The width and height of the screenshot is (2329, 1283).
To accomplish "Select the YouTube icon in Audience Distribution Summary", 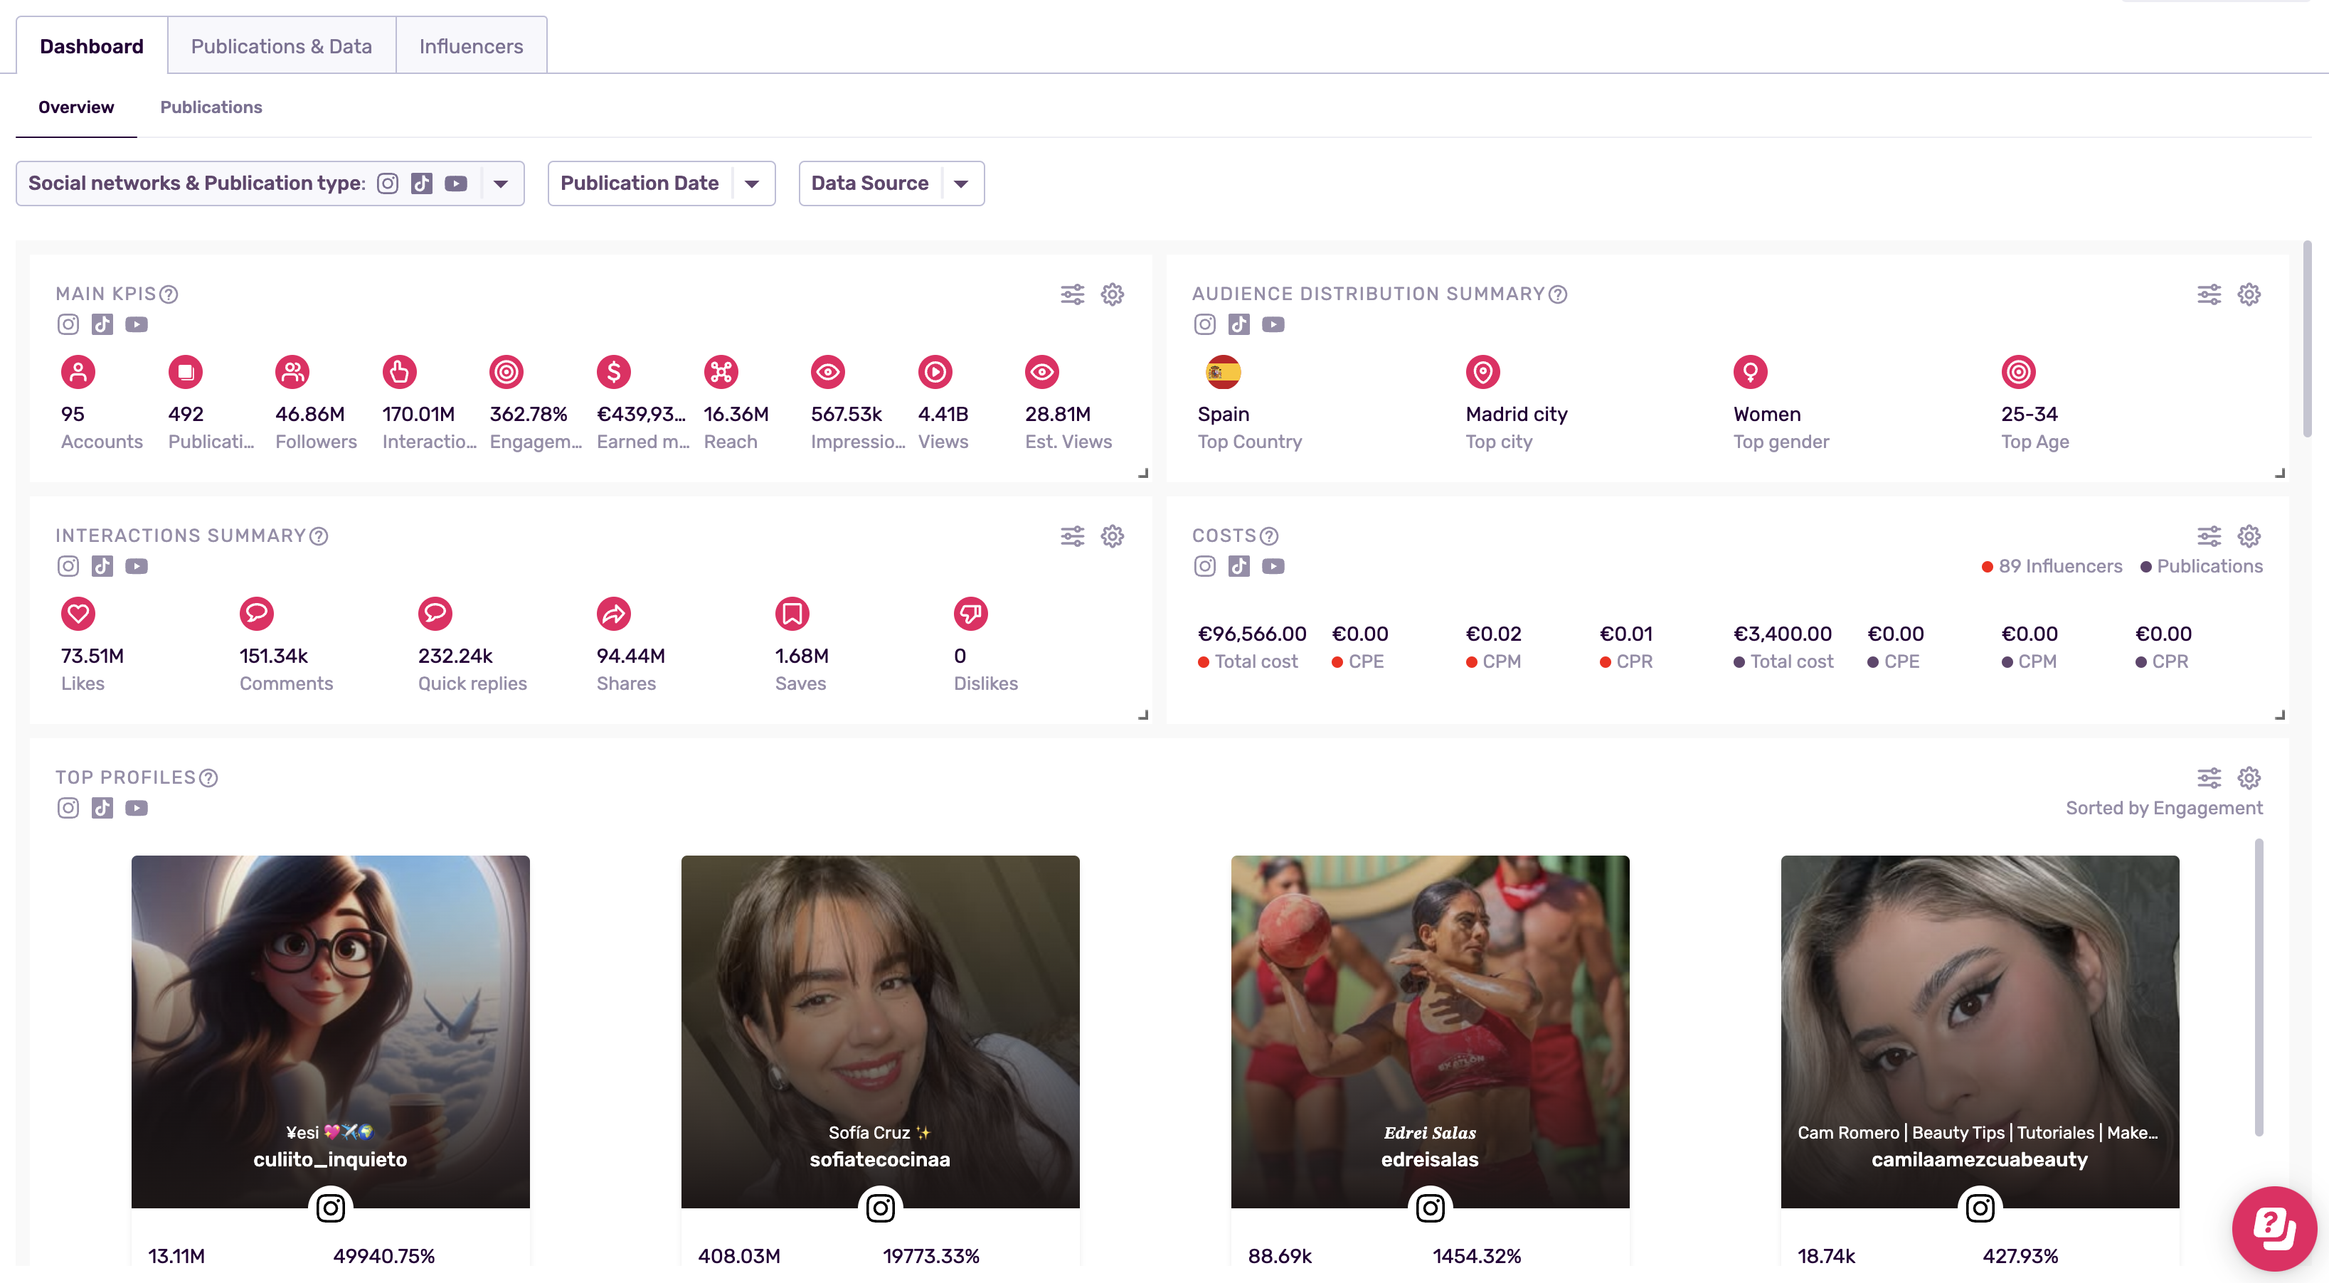I will pyautogui.click(x=1274, y=324).
